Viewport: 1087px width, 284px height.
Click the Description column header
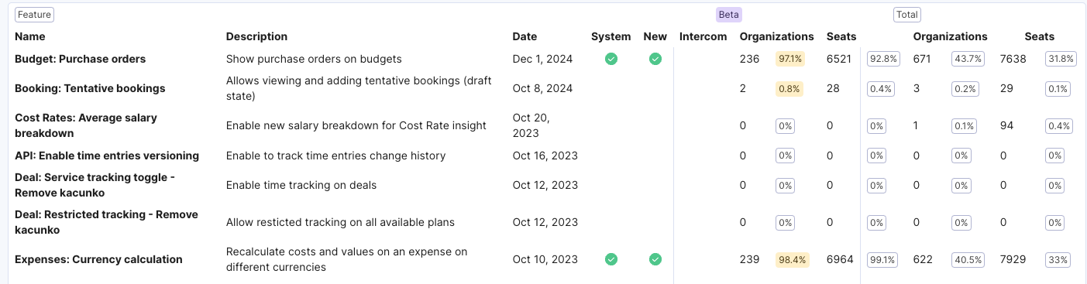(x=256, y=36)
